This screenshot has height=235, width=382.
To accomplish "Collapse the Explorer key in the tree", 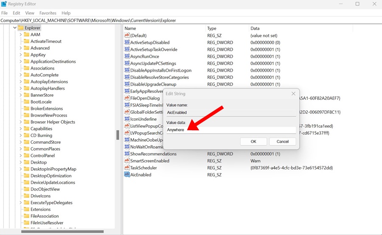I will click(x=15, y=28).
